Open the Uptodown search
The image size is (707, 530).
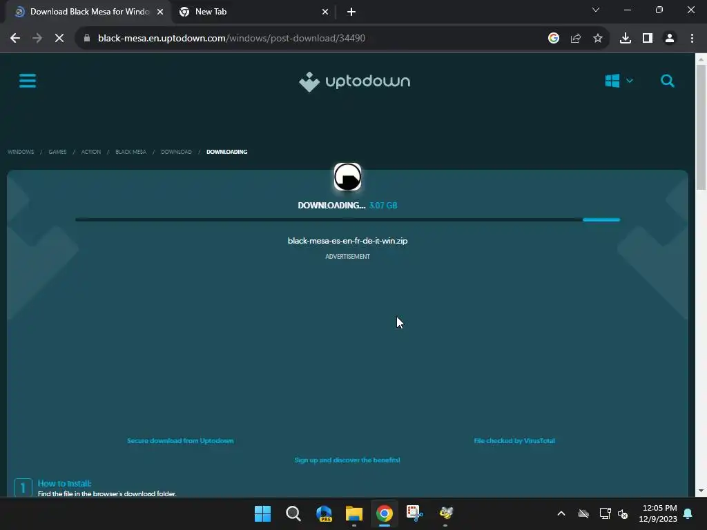668,81
